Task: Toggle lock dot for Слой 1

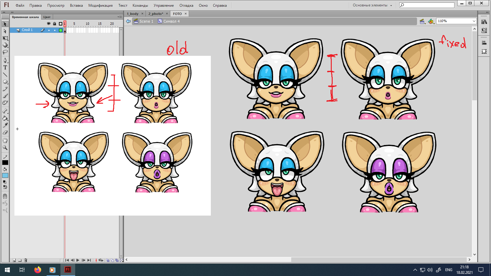Action: tap(55, 30)
